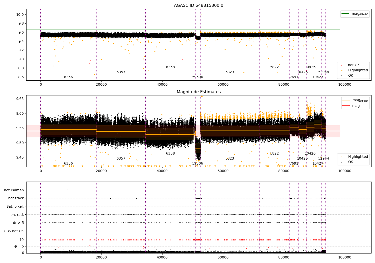
Task: Click label 59506 in Magnitude Estimates plot
Action: [x=197, y=164]
